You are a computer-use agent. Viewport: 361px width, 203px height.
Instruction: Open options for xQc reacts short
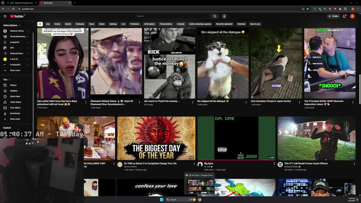pyautogui.click(x=193, y=102)
